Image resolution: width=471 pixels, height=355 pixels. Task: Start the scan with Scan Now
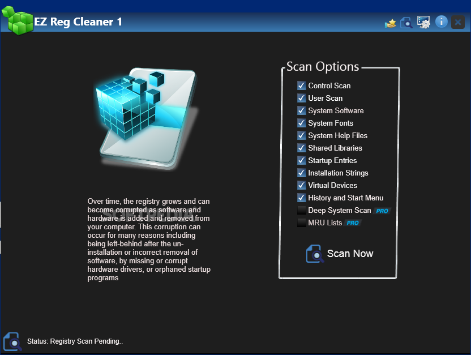[350, 254]
